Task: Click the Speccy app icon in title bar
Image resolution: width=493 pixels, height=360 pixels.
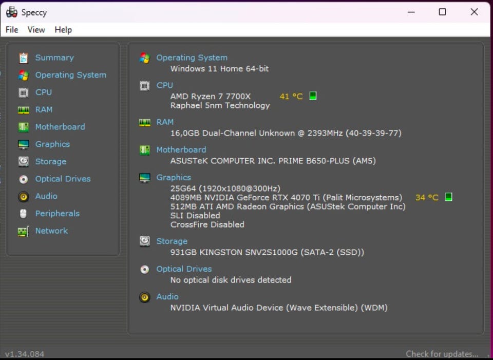Action: point(12,12)
